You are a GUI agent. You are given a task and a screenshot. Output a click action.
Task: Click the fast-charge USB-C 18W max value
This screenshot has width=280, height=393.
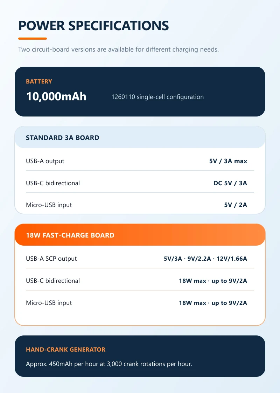(213, 281)
